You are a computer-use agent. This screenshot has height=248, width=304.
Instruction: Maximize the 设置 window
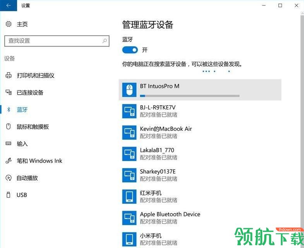coord(280,5)
